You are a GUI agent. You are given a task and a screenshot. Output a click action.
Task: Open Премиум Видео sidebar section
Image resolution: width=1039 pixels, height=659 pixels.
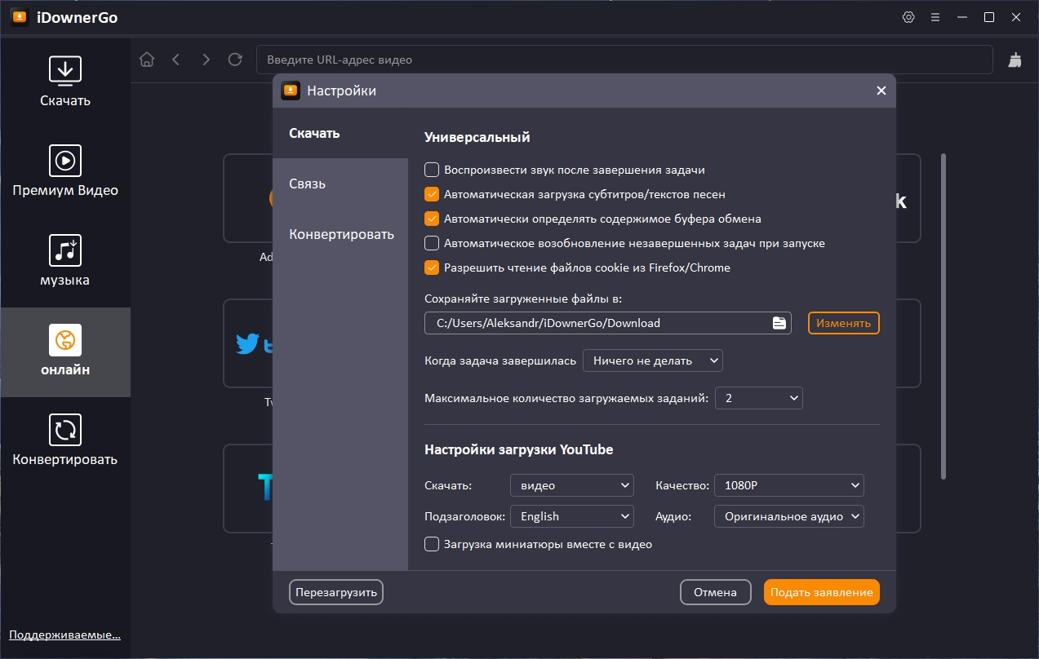[65, 173]
